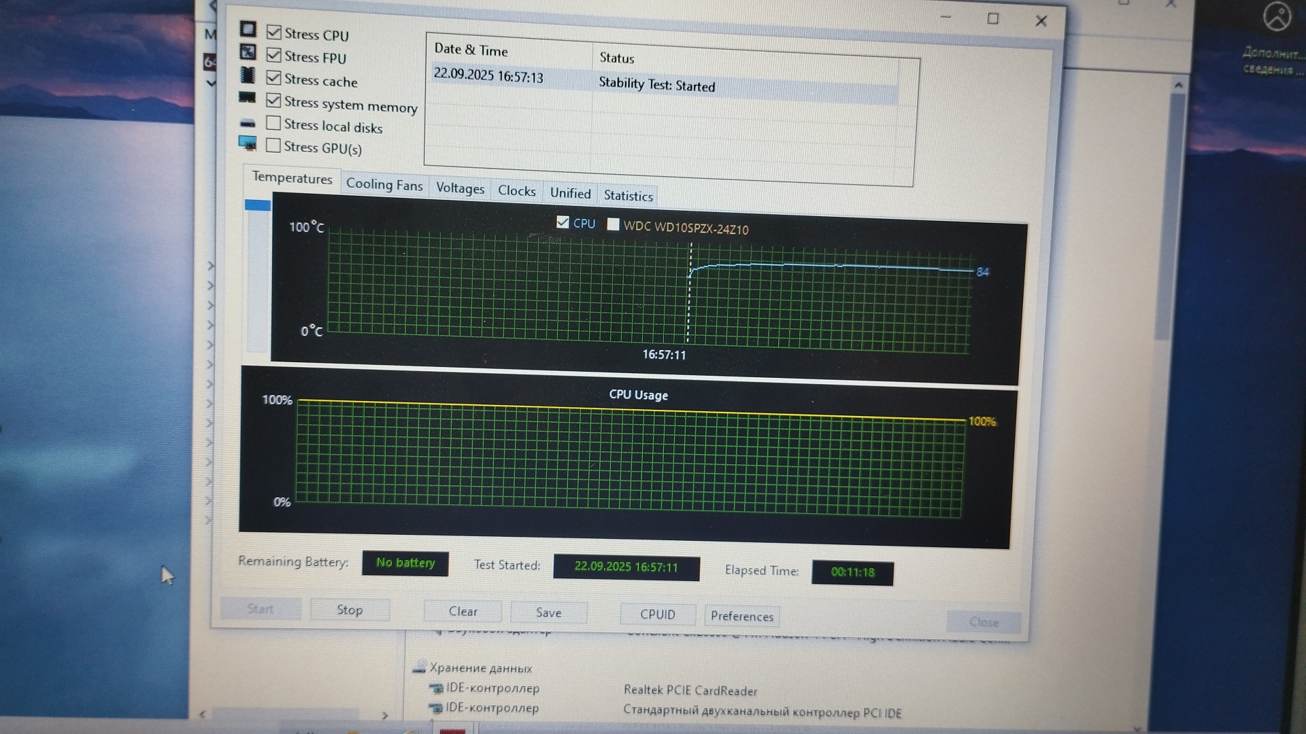Uncheck the Stress CPU checkbox

pos(274,32)
